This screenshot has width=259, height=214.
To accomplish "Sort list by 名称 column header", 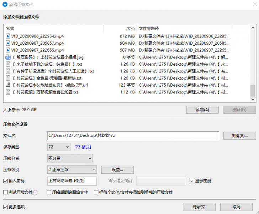I will point(53,29).
